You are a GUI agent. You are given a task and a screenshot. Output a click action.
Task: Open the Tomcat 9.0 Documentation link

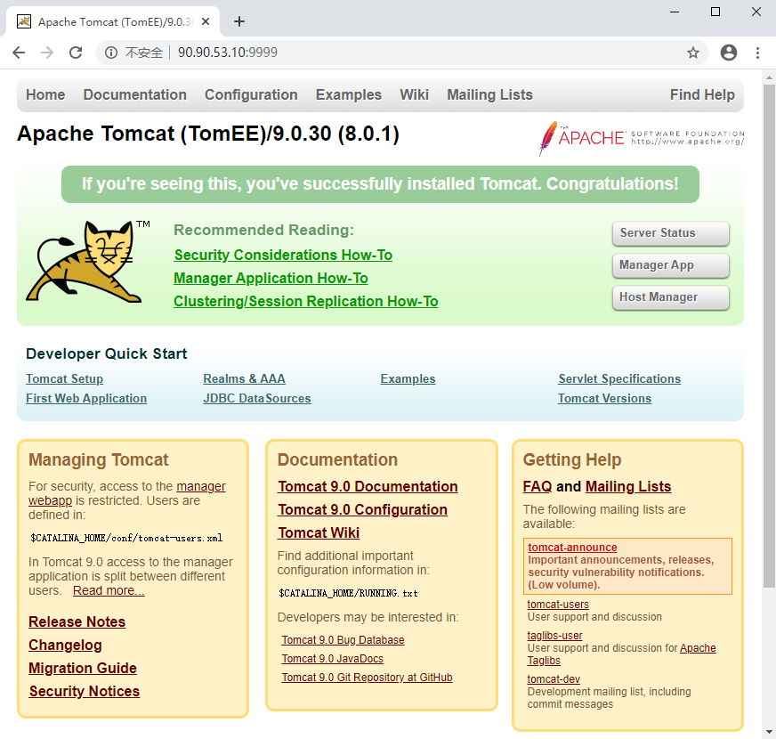point(368,487)
